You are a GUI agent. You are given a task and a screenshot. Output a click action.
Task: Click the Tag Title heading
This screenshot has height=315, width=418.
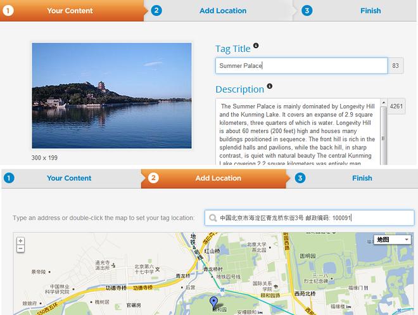coord(232,49)
